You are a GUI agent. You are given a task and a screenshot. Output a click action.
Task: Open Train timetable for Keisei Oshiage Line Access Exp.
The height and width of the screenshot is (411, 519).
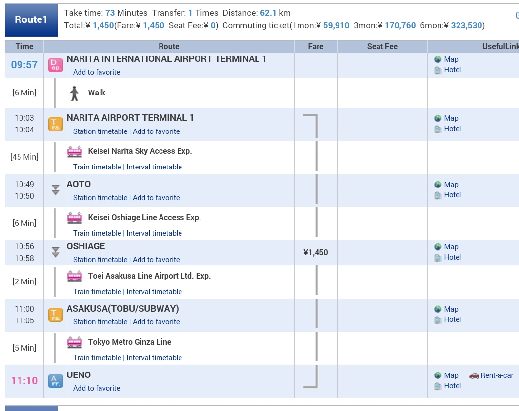pyautogui.click(x=98, y=234)
